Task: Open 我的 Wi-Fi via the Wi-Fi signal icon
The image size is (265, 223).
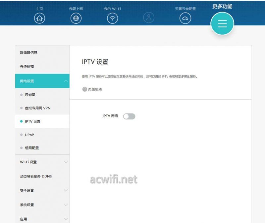Action: point(113,18)
